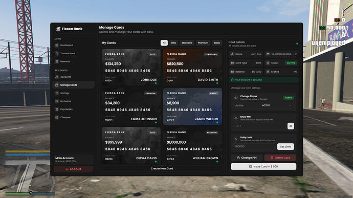The width and height of the screenshot is (353, 198).
Task: Click the Card Type icon
Action: pos(232,63)
